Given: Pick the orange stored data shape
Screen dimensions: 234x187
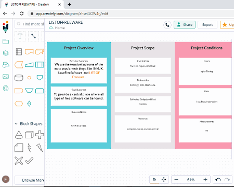Looking at the screenshot, I should tap(19, 65).
